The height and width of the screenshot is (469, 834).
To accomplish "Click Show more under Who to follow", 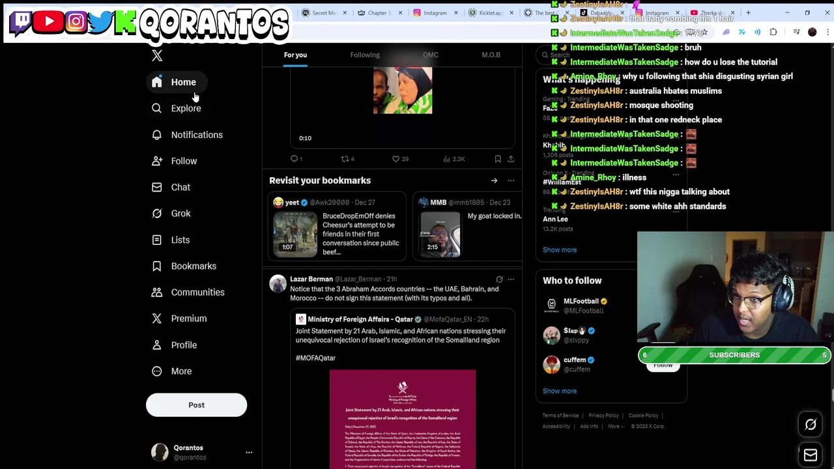I will [x=560, y=391].
